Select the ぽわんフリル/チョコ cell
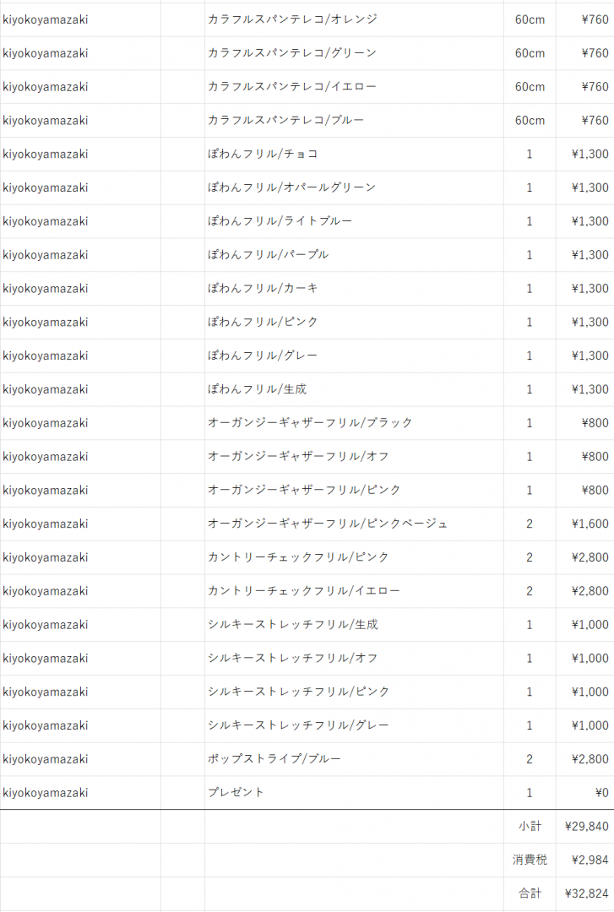 point(354,155)
